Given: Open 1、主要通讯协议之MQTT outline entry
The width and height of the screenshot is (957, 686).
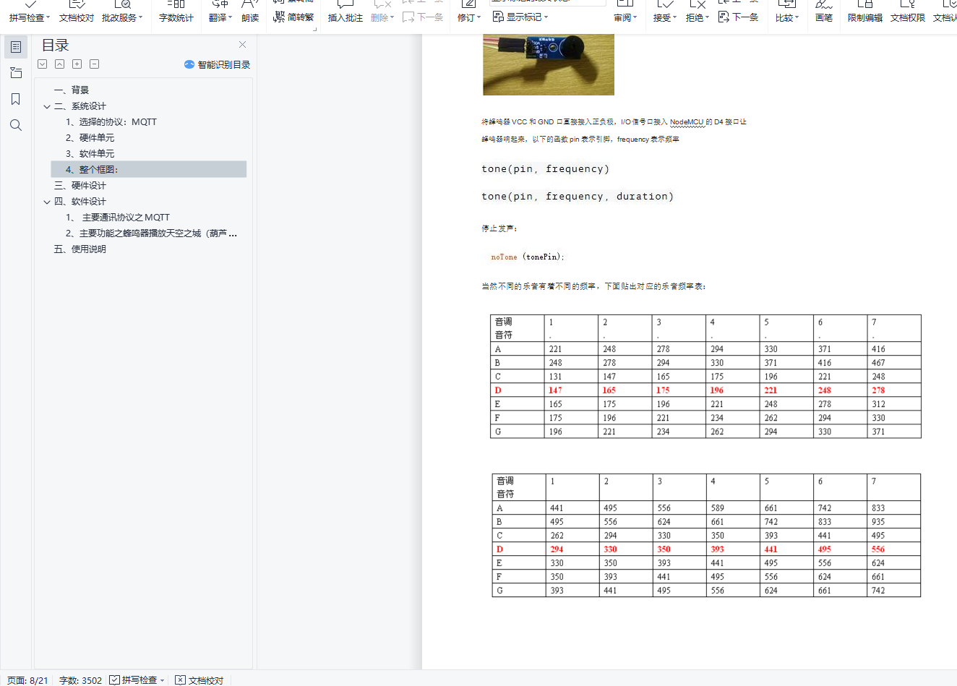Looking at the screenshot, I should point(118,218).
